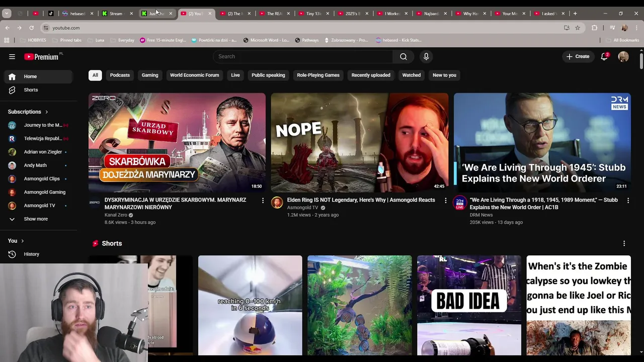View site information icon in address bar
644x362 pixels.
(46, 28)
